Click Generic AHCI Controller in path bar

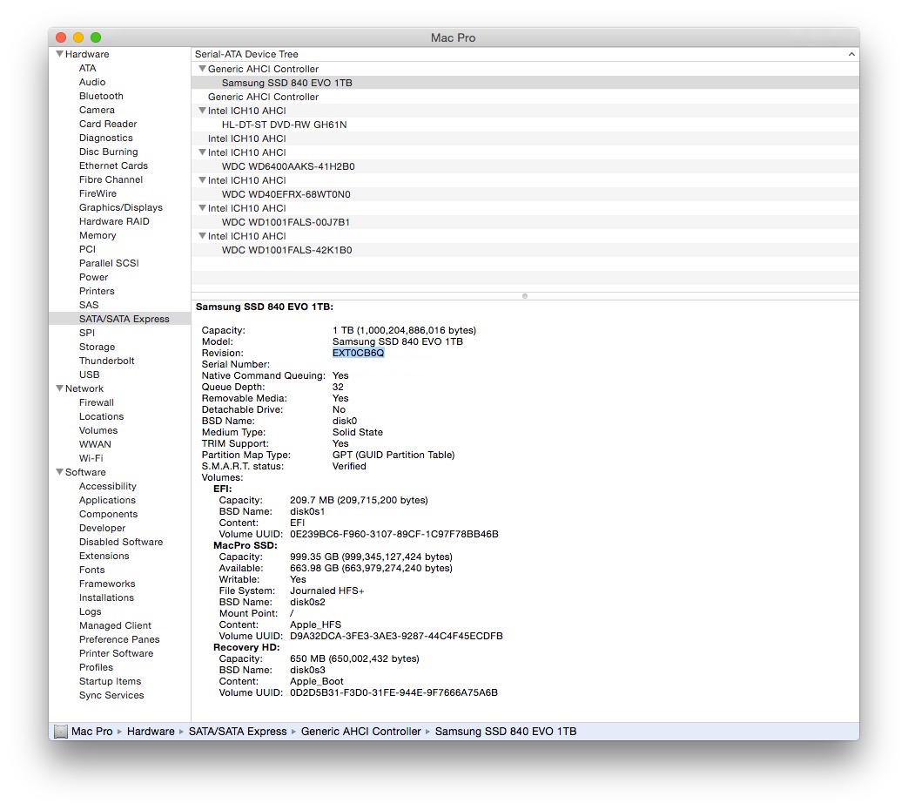360,732
